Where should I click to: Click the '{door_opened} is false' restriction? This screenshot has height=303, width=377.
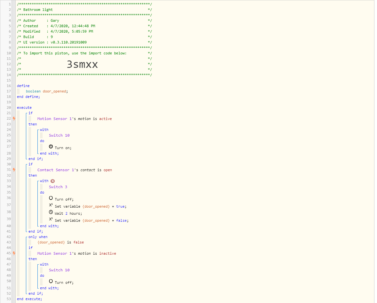tap(60, 242)
